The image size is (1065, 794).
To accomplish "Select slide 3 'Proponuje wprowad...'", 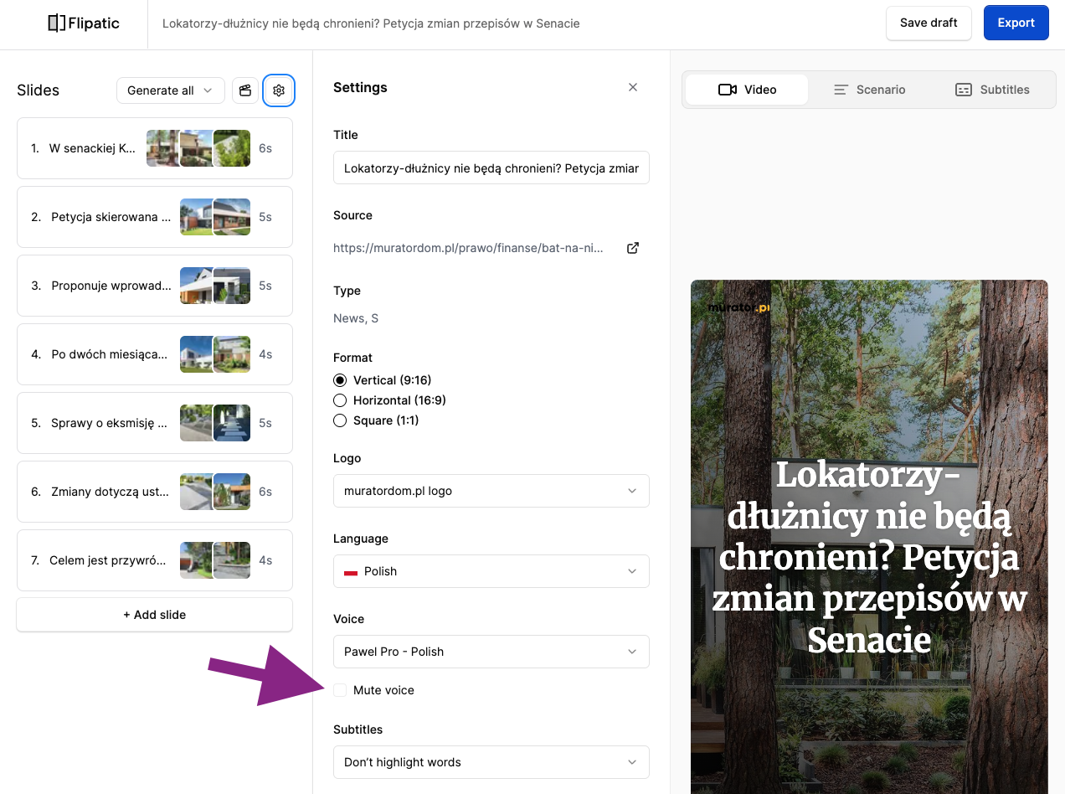I will pos(155,286).
